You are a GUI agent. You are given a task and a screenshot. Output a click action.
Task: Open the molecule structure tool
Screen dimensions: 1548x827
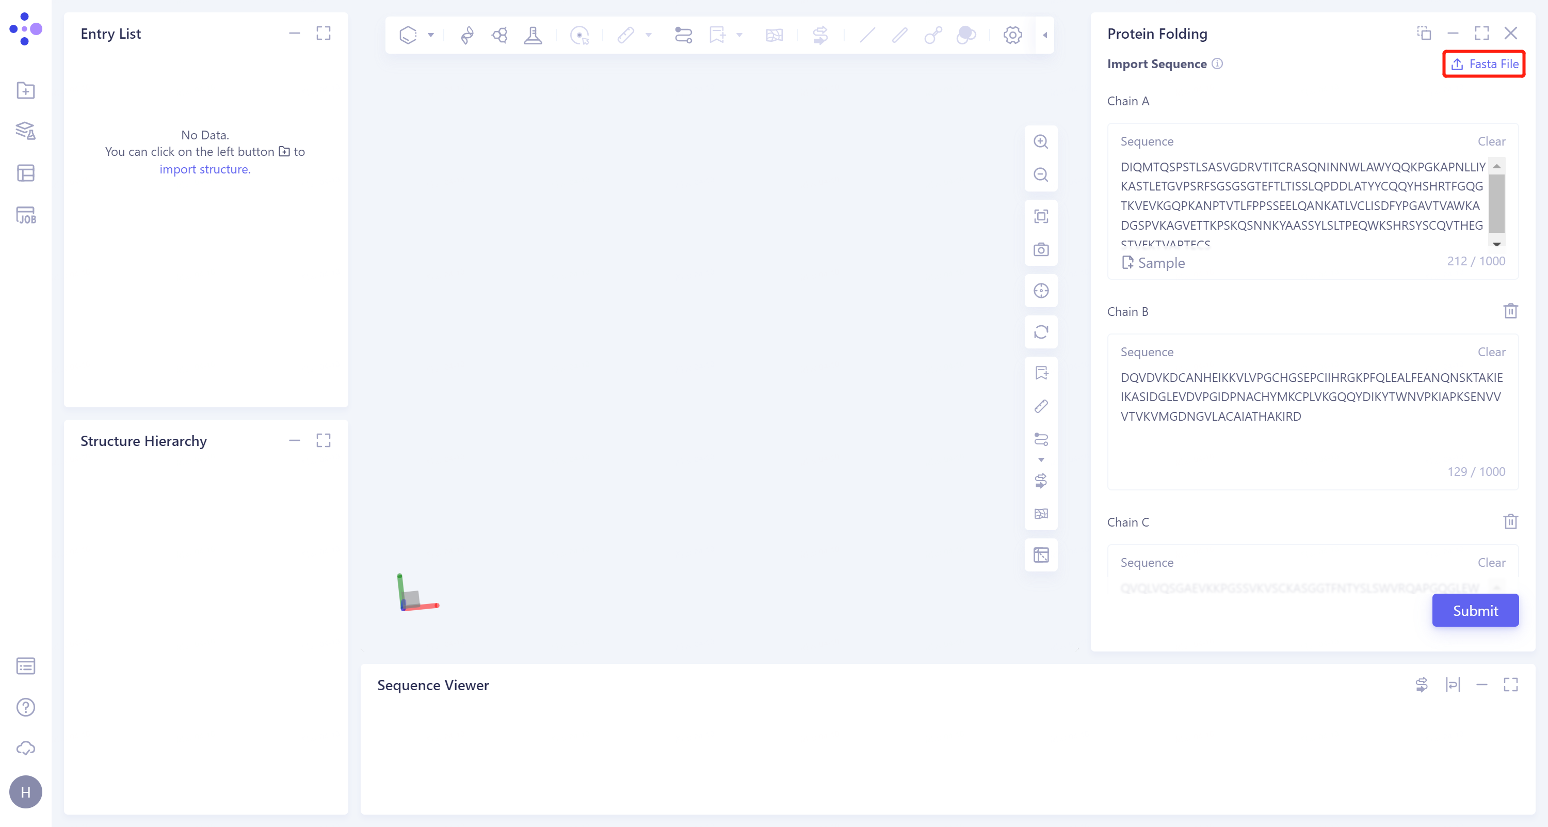pos(499,35)
